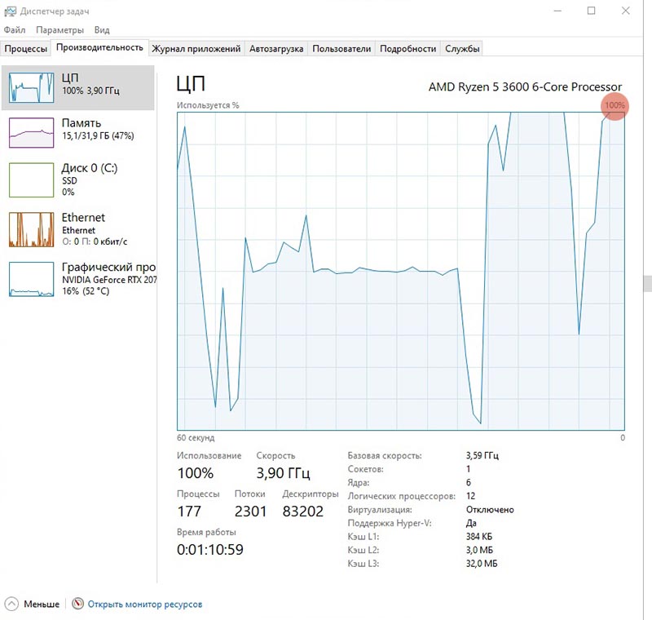Select the Память mini graph thumbnail
Viewport: 652px width, 620px height.
31,133
